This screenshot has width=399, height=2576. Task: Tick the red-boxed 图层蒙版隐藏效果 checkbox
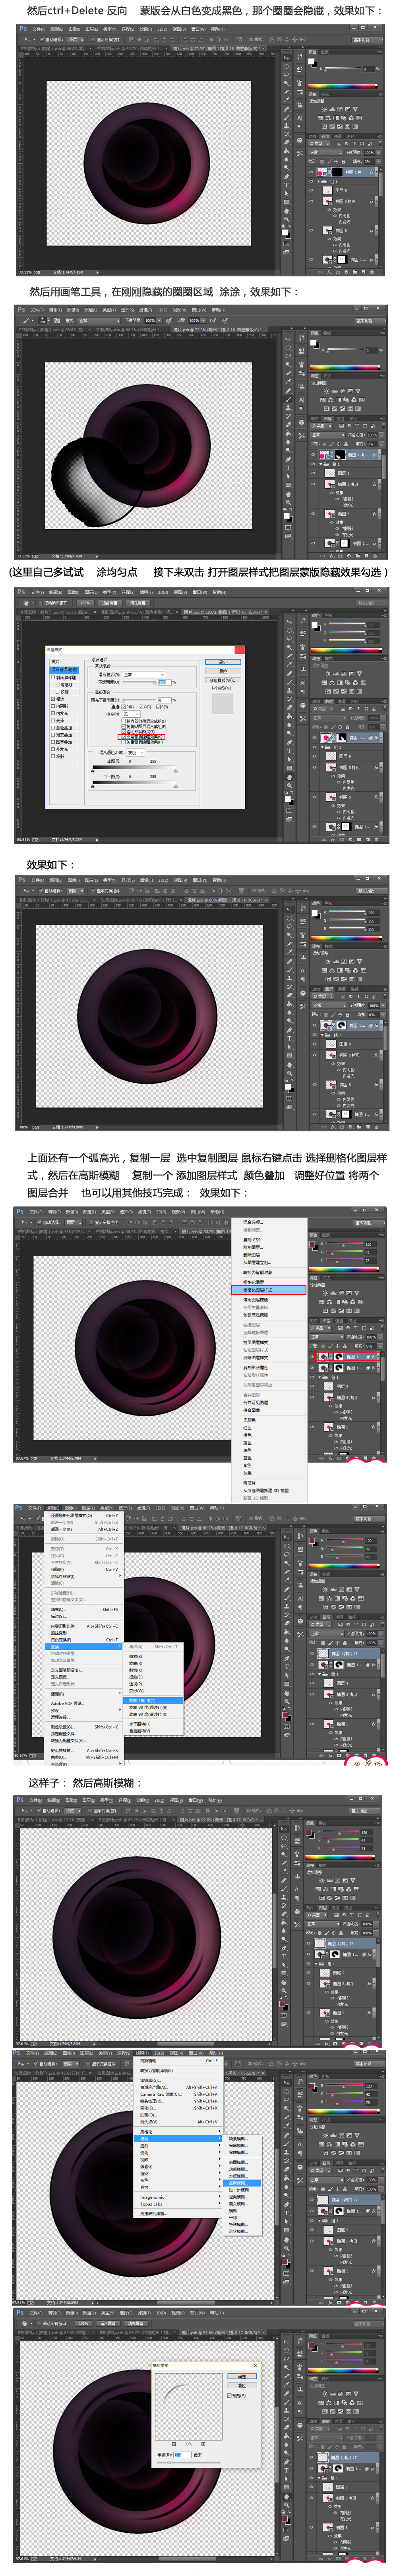click(123, 737)
